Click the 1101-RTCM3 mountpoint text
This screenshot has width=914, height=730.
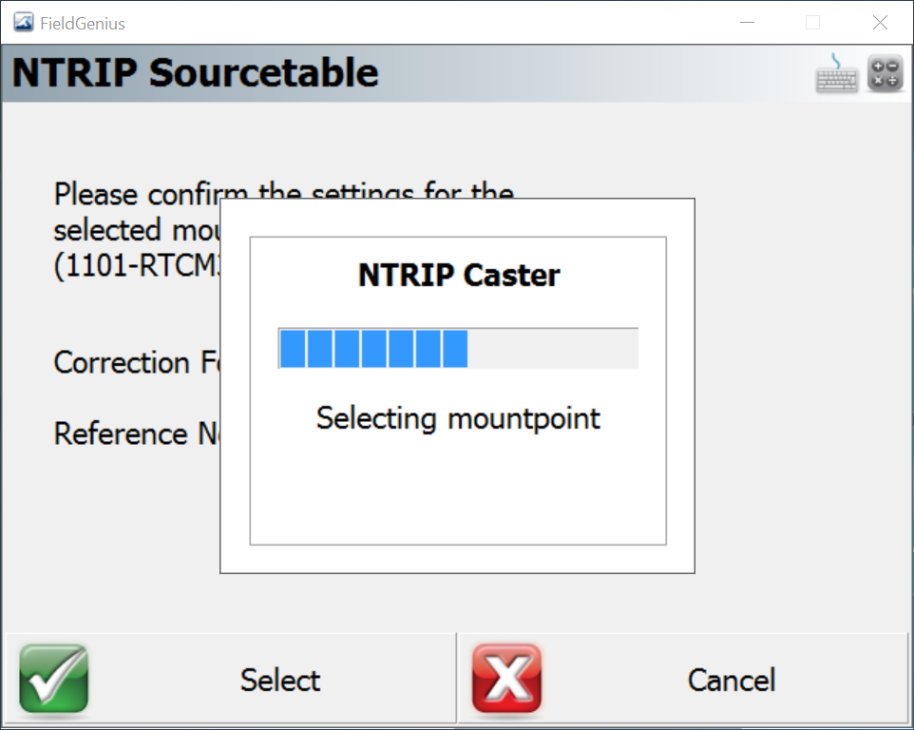pyautogui.click(x=138, y=266)
